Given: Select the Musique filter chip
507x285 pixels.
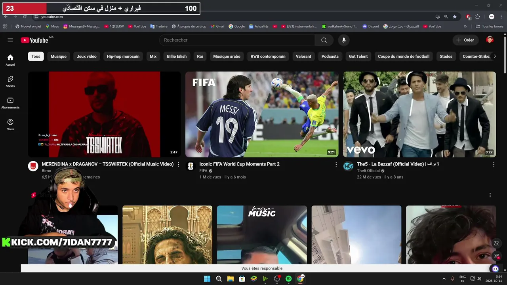Looking at the screenshot, I should click(x=59, y=56).
